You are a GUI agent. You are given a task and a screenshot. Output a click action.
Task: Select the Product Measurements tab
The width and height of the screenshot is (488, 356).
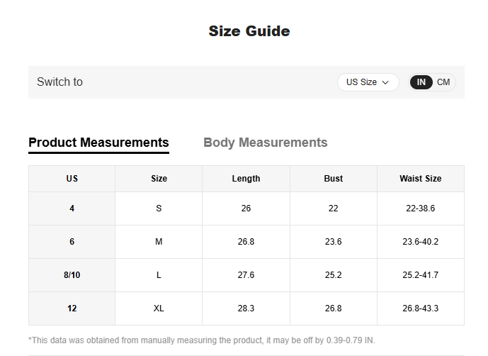pyautogui.click(x=98, y=143)
